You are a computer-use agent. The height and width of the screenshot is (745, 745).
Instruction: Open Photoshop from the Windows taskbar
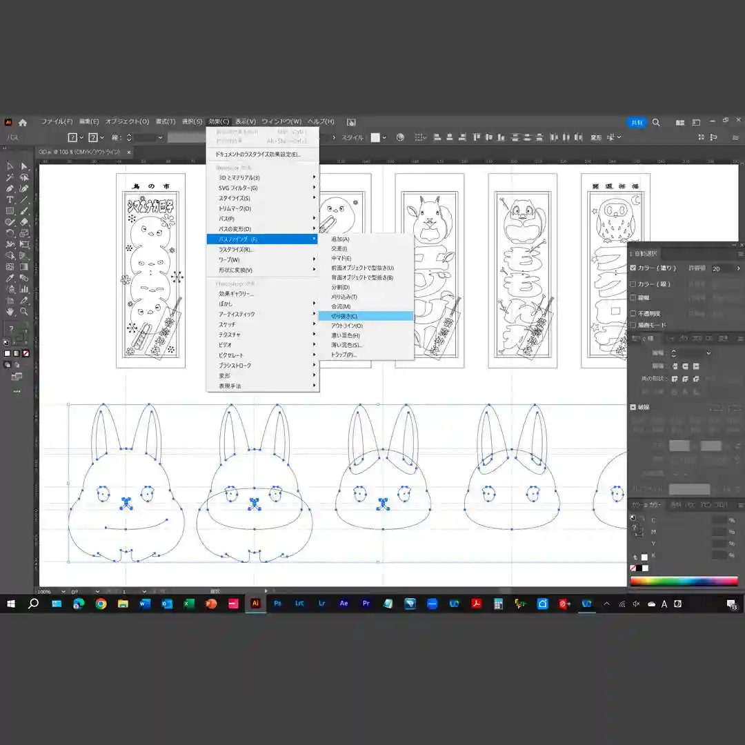[x=277, y=604]
